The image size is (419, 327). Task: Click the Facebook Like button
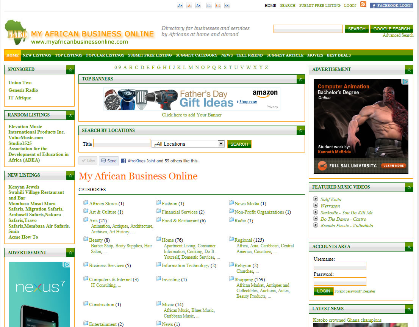point(88,160)
